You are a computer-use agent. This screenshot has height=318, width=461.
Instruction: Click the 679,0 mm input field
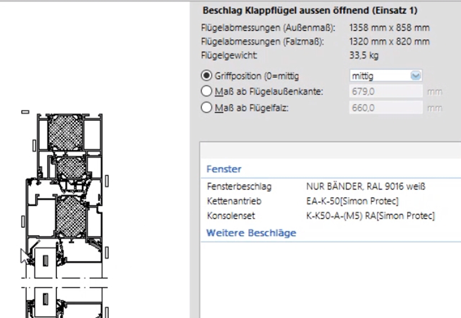tap(386, 92)
